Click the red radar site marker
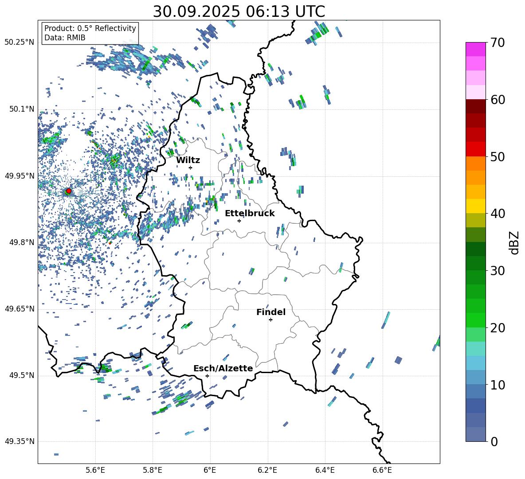525x479 pixels. [x=68, y=191]
